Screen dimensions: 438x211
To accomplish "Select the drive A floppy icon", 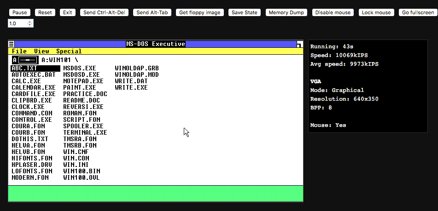I will point(25,60).
